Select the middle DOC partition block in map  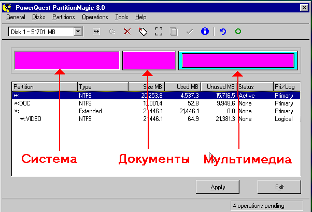pyautogui.click(x=149, y=60)
